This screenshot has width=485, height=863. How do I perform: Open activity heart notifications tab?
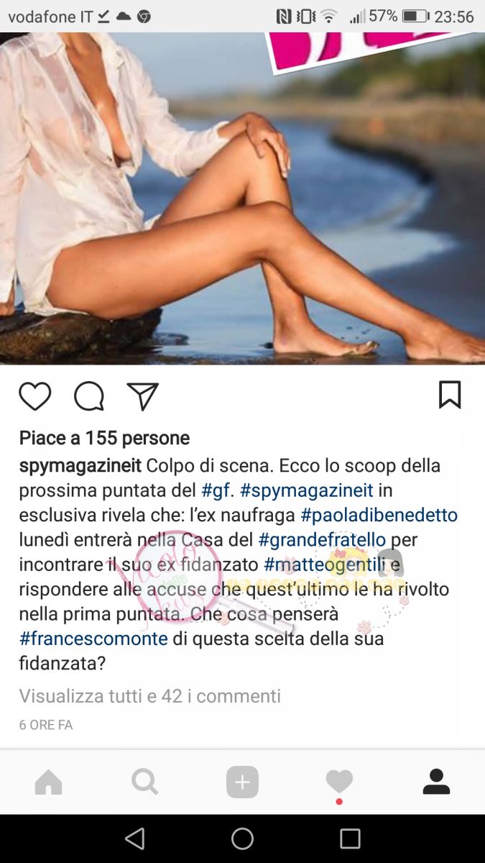point(339,782)
